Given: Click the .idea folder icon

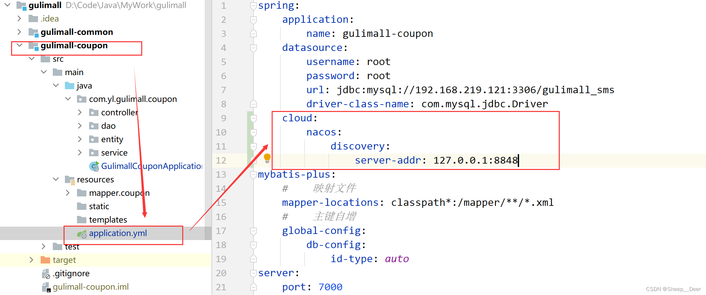Looking at the screenshot, I should tap(33, 18).
